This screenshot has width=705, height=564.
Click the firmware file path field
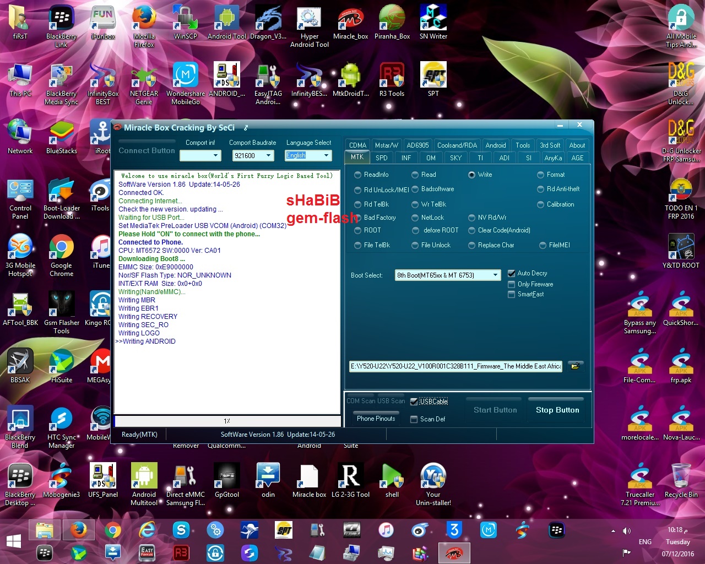click(x=455, y=366)
